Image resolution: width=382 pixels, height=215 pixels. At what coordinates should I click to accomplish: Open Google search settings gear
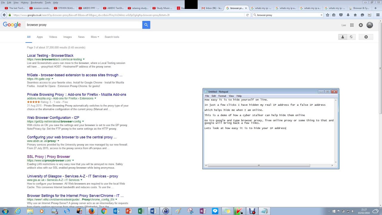pyautogui.click(x=366, y=37)
